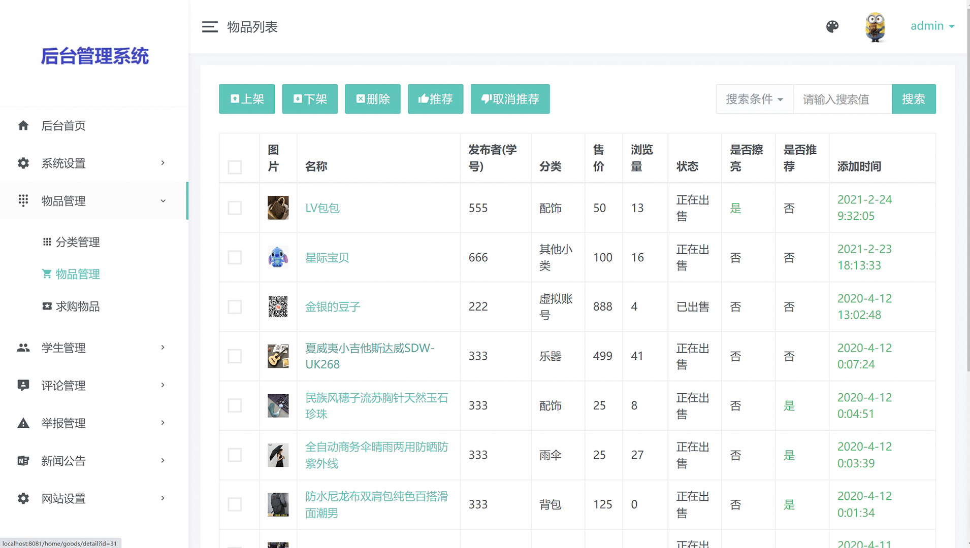
Task: Select the checkbox for 金银的豆子 row
Action: (x=235, y=307)
